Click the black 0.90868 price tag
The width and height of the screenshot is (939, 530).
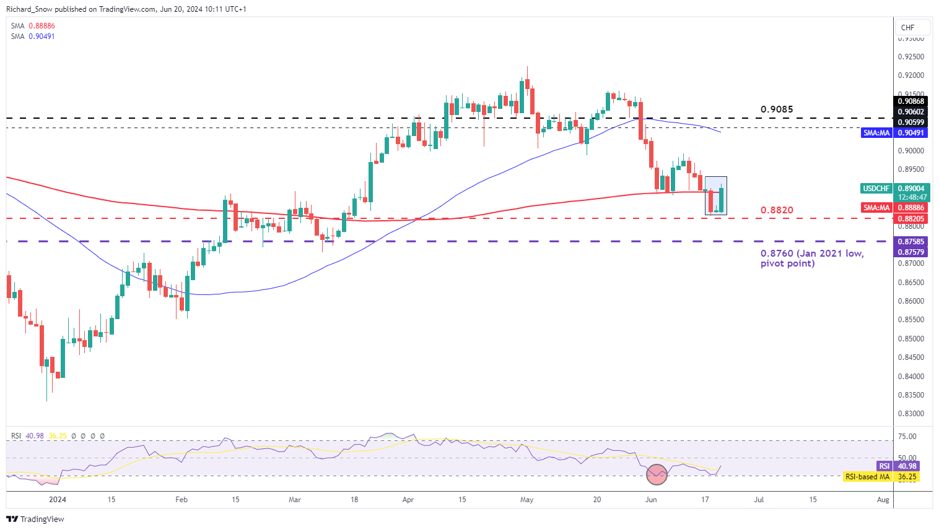click(x=912, y=101)
